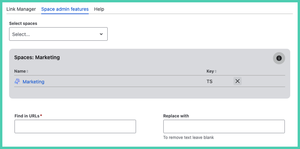Click the TS key cell
The width and height of the screenshot is (300, 149).
click(210, 82)
